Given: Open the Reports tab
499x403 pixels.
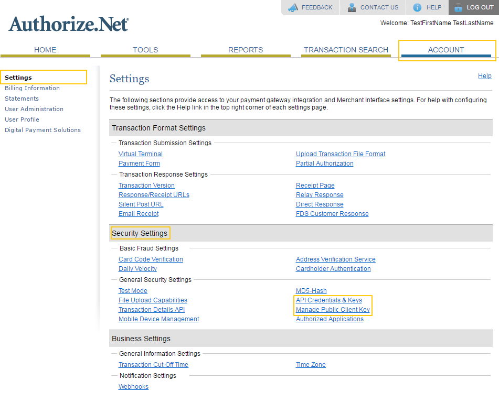Looking at the screenshot, I should click(246, 50).
